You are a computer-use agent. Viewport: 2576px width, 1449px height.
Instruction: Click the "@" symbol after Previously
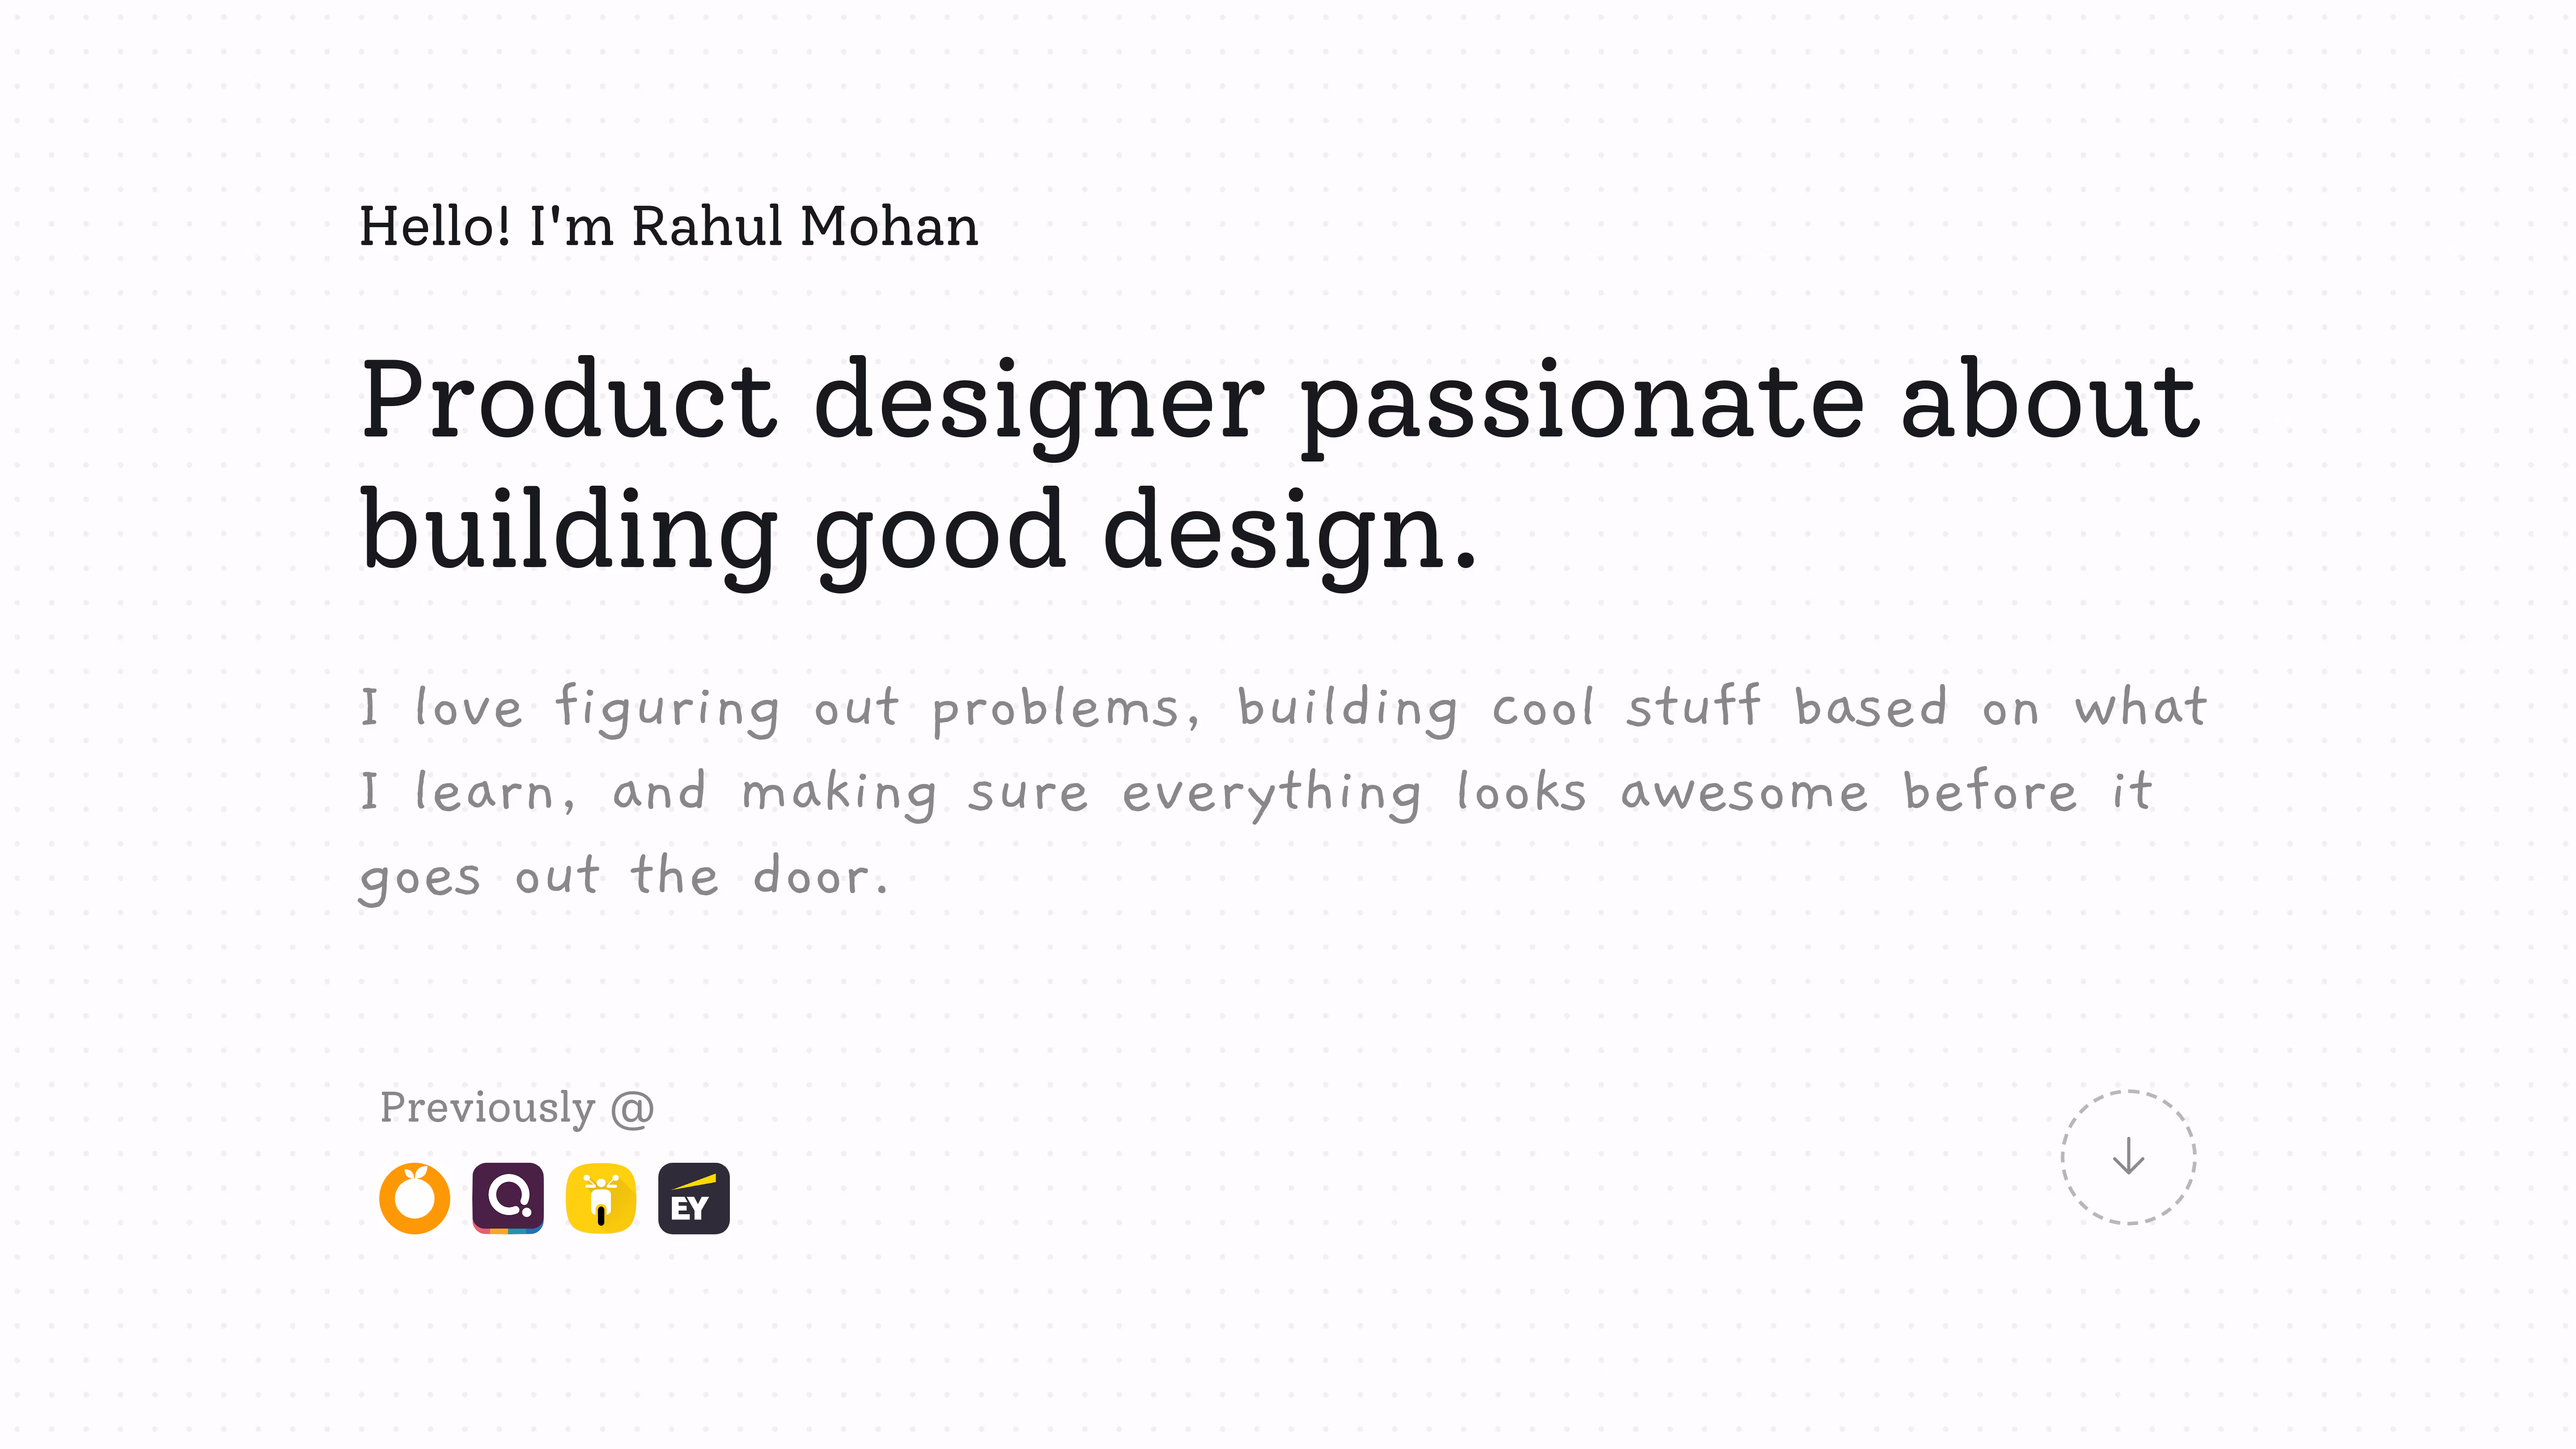(632, 1108)
